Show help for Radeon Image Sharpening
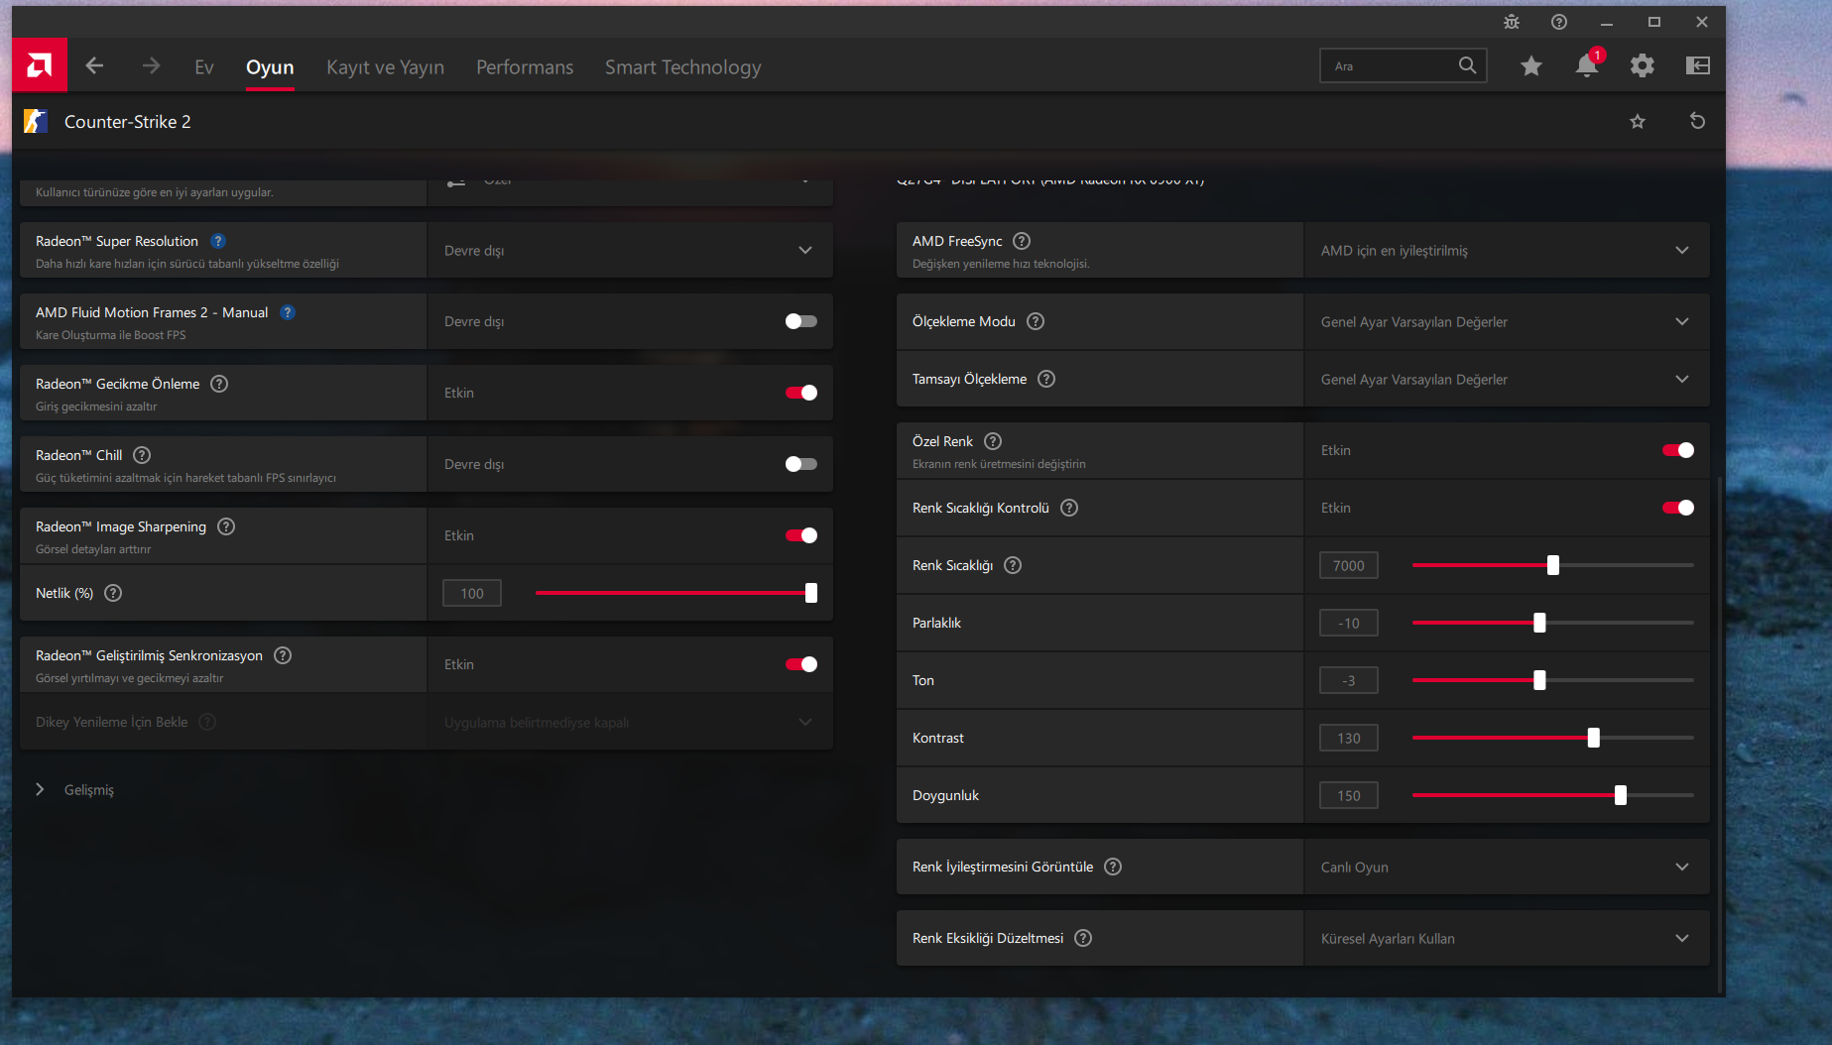 226,526
